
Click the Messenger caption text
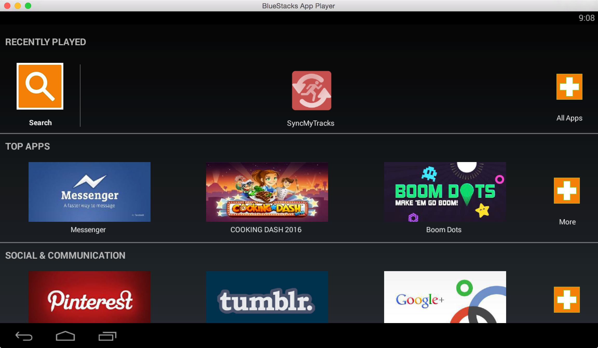coord(88,230)
